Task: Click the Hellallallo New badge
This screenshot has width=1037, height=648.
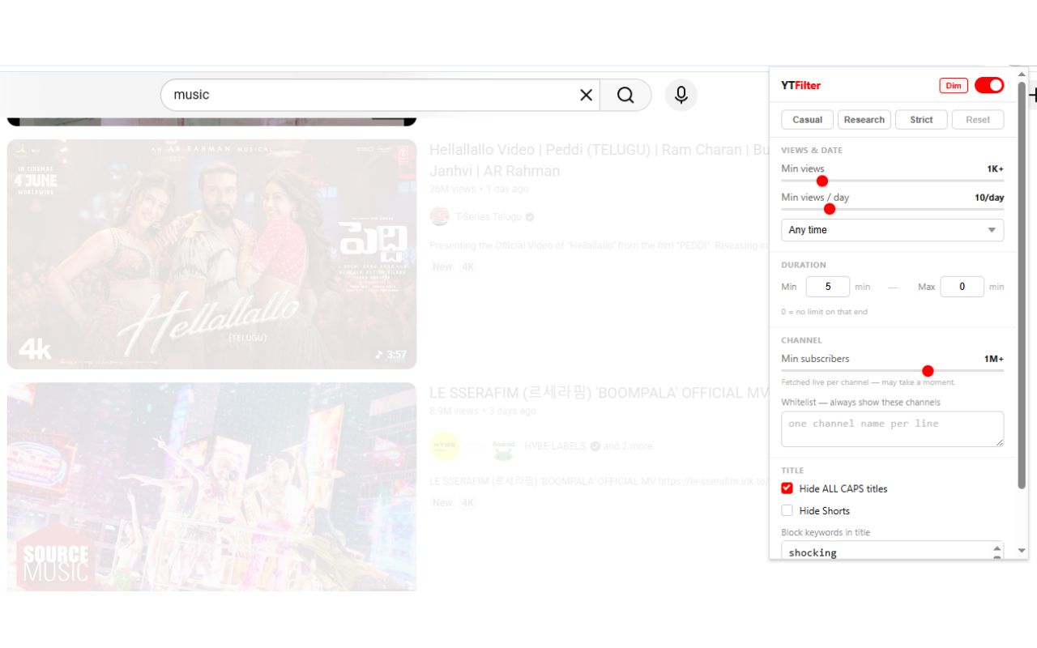Action: 442,266
